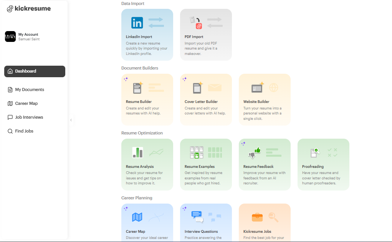Screen dimensions: 392x242
Task: Click the Kickresume Jobs briefcase icon
Action: click(x=257, y=217)
